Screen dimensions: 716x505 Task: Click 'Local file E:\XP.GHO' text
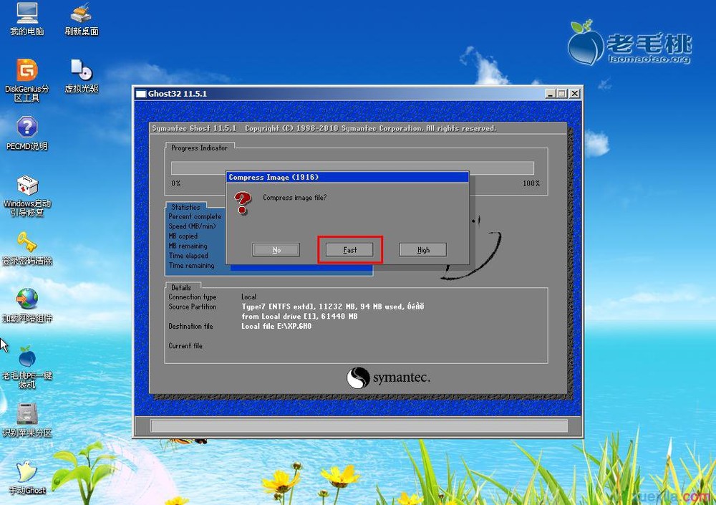276,327
